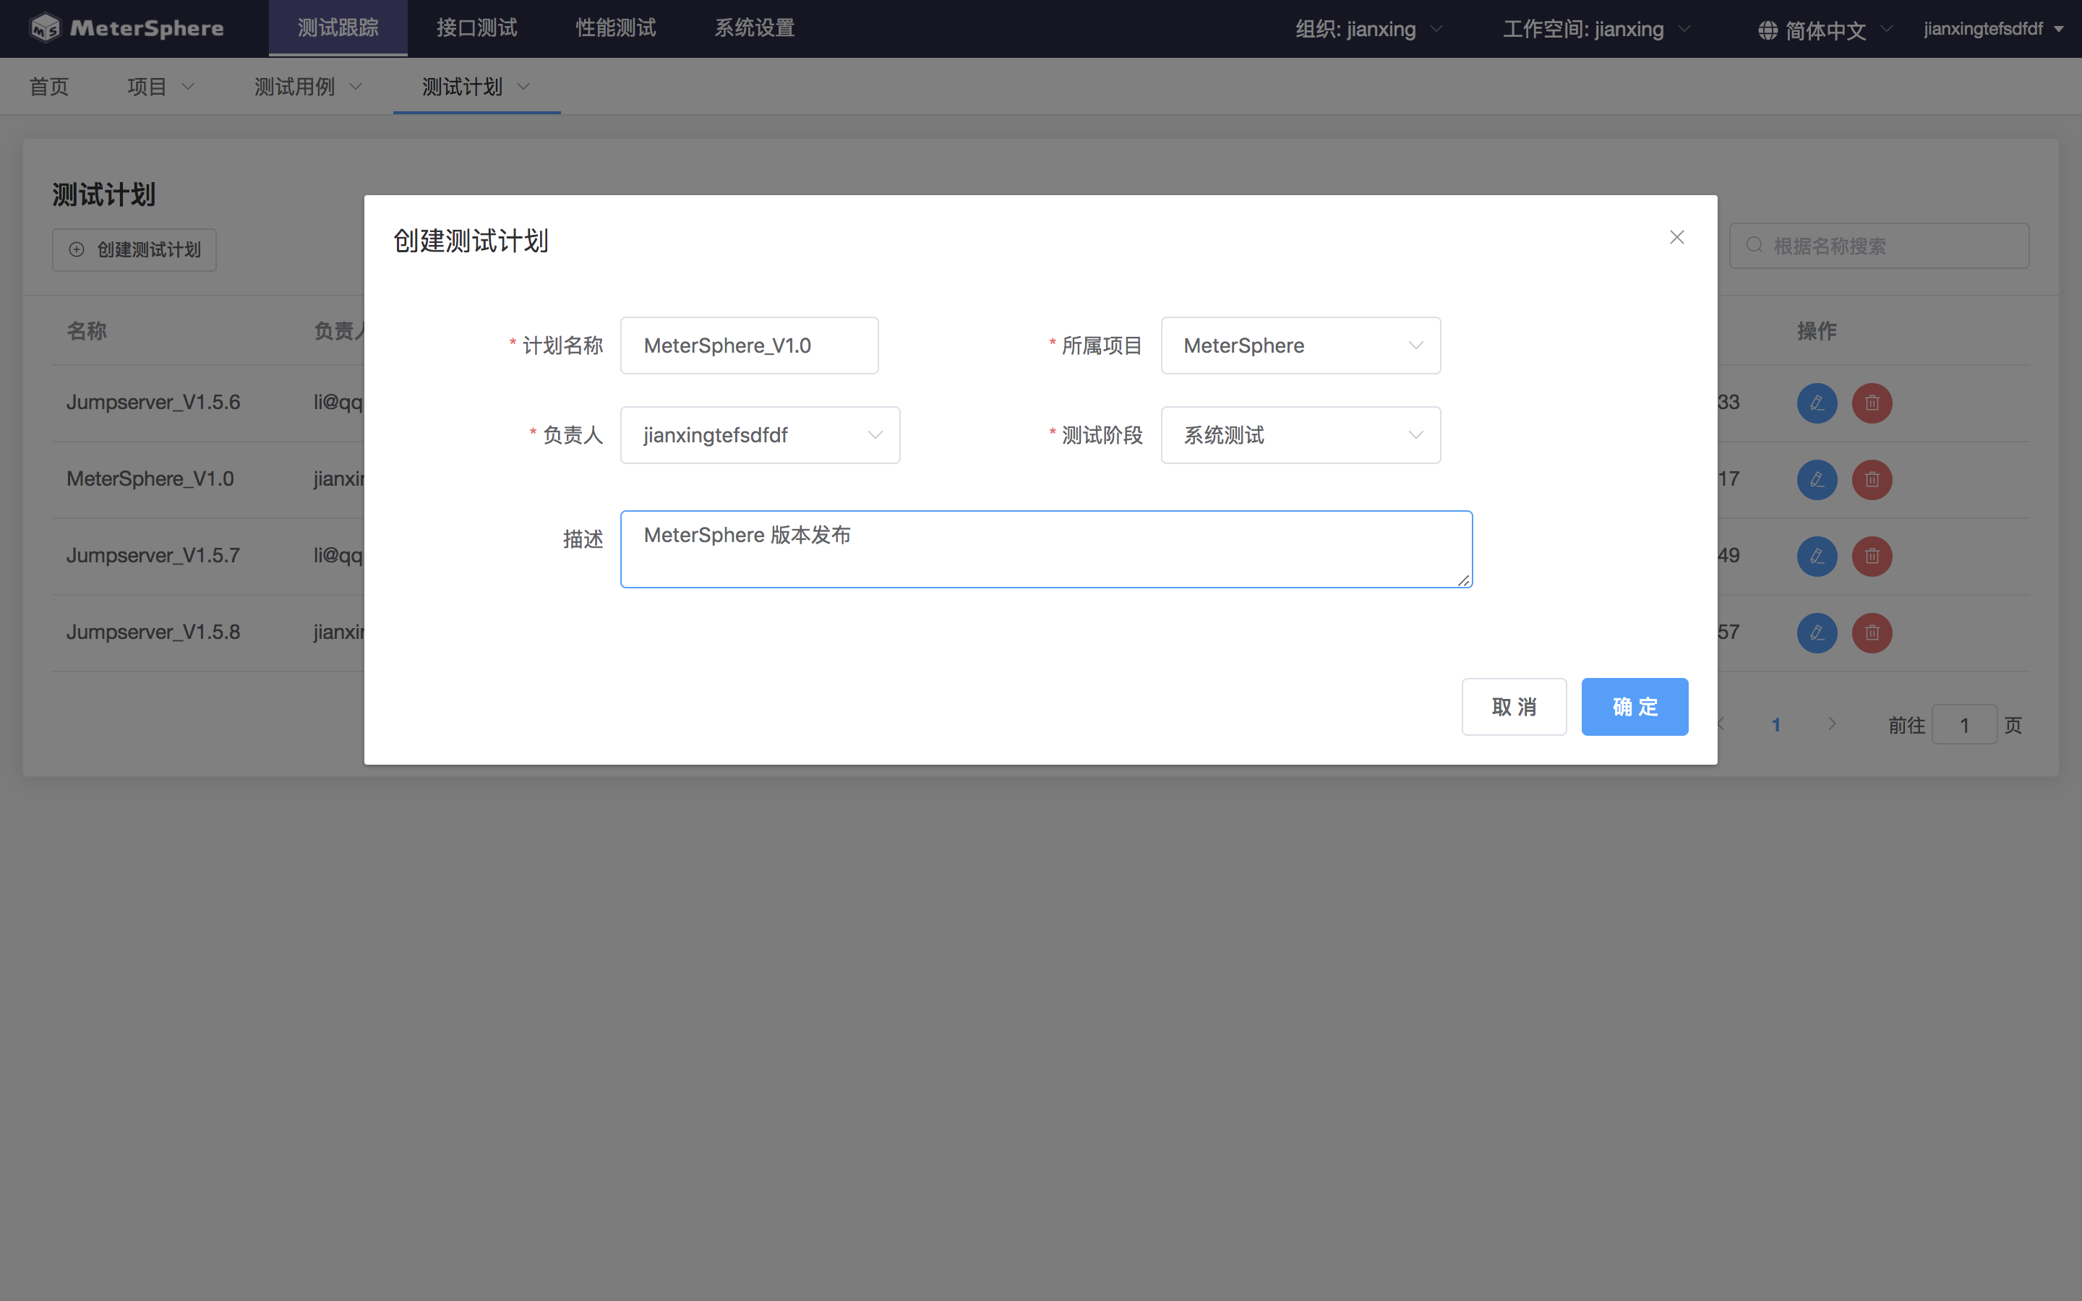
Task: Switch to the 测试跟踪 tab
Action: coord(338,28)
